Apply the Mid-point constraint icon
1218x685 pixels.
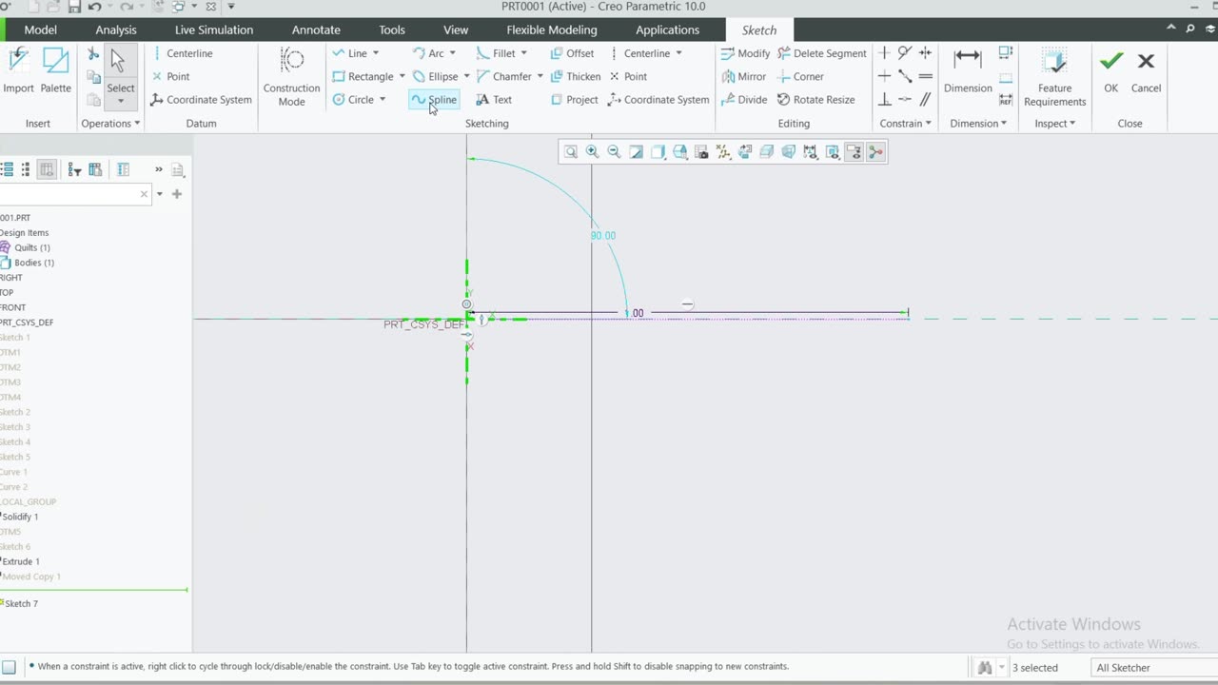905,99
